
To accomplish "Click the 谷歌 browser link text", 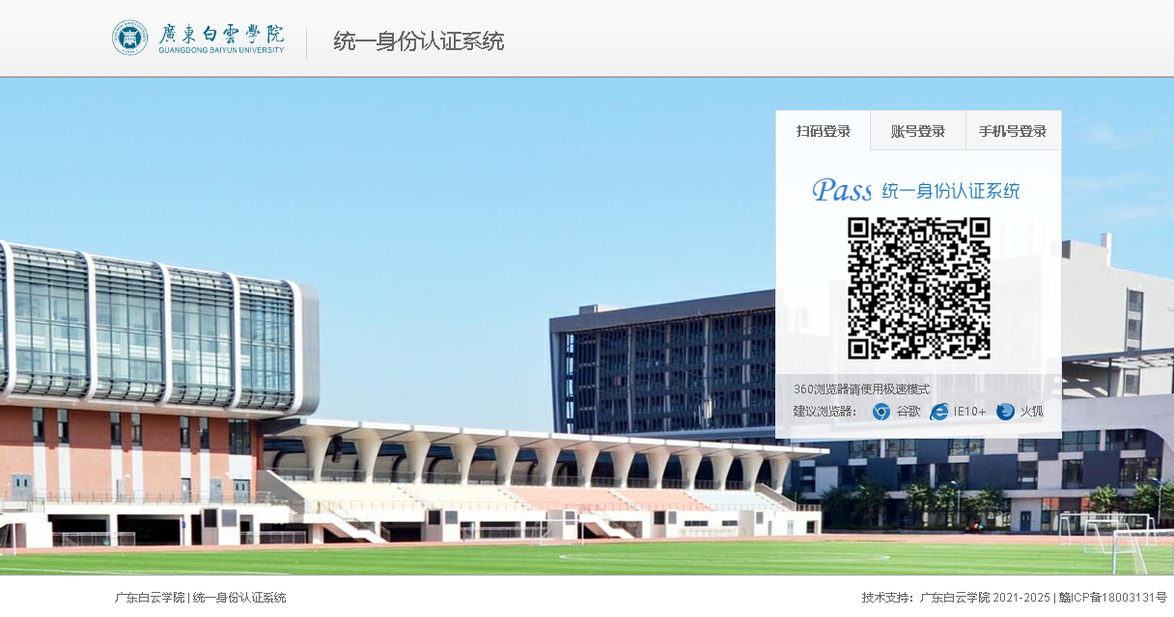I will coord(908,412).
